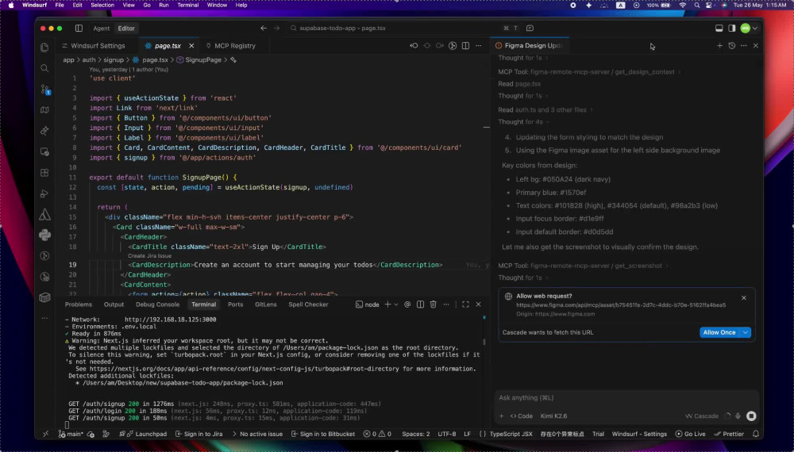Click Sign in to Bitbucket
This screenshot has width=794, height=452.
[323, 434]
